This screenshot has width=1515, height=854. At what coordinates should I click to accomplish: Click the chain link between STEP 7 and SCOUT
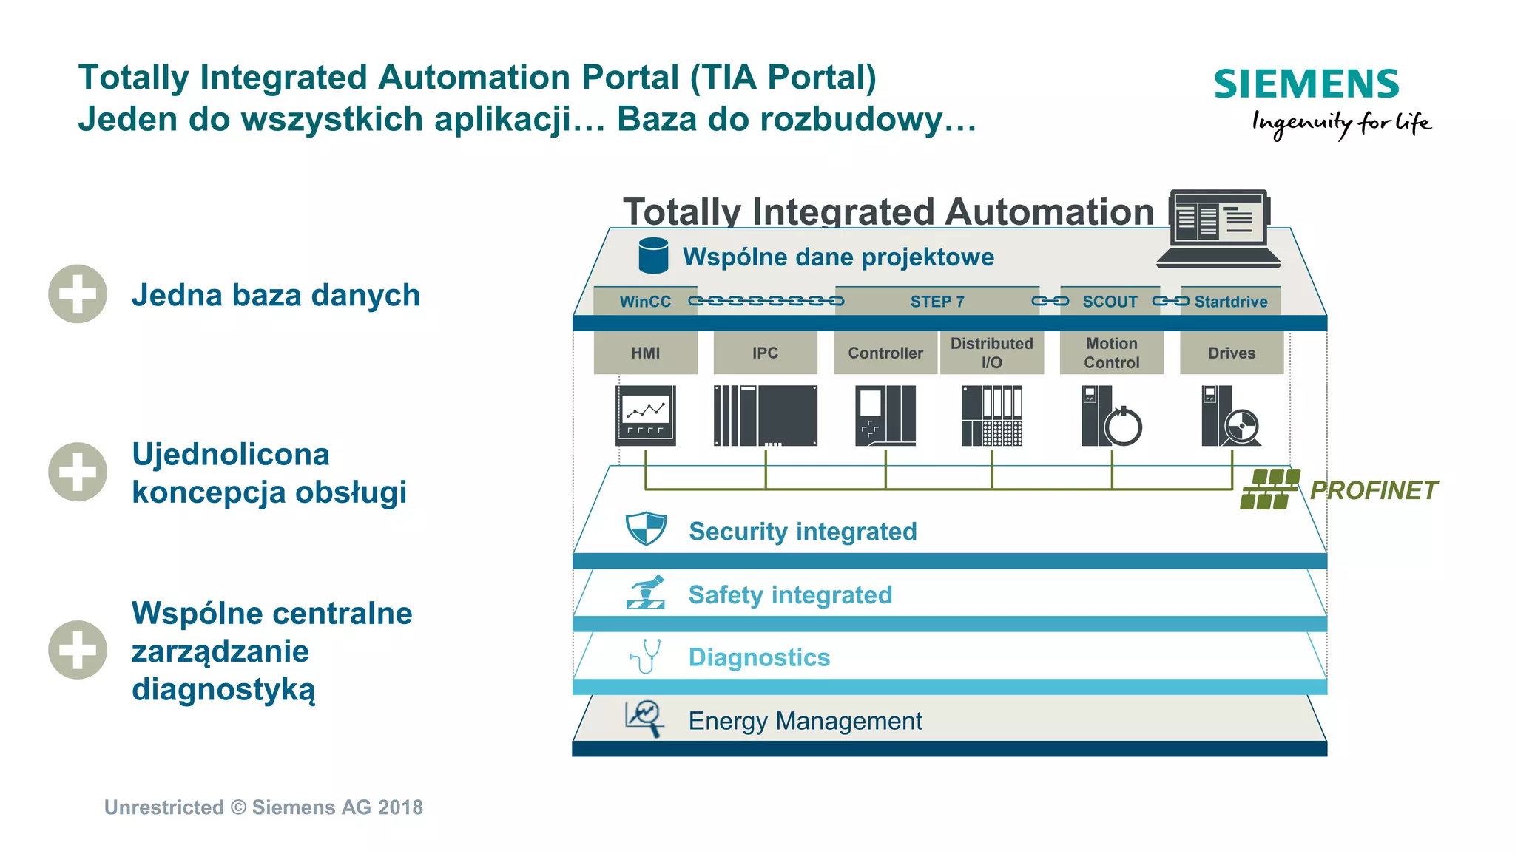[1050, 301]
